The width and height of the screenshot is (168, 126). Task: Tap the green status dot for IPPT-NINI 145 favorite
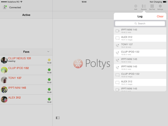49,89
